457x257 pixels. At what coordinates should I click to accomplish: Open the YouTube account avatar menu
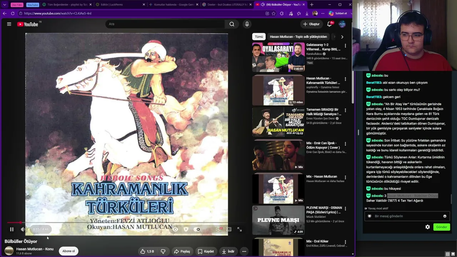tap(342, 24)
